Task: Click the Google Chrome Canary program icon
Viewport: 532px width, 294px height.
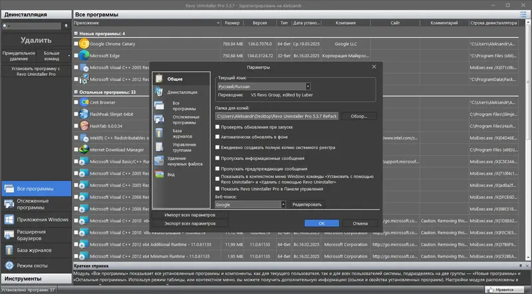Action: pyautogui.click(x=84, y=43)
